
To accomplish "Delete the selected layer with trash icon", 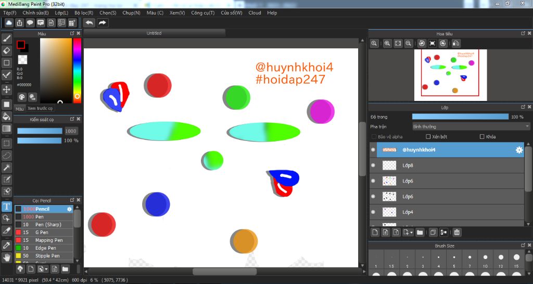I will [x=457, y=233].
